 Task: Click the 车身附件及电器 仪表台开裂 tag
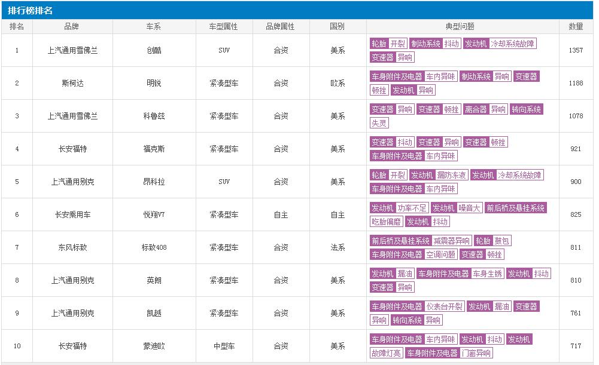pyautogui.click(x=417, y=306)
